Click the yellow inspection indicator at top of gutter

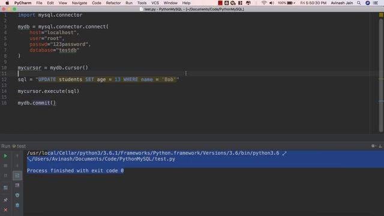[381, 15]
